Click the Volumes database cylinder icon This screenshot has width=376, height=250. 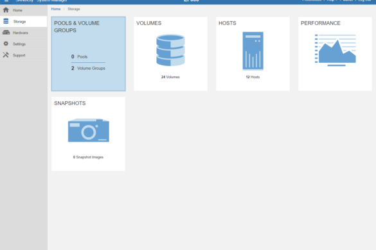(170, 50)
